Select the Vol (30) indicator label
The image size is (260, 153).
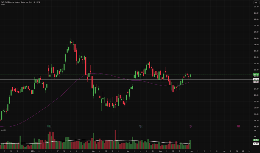click(3, 130)
